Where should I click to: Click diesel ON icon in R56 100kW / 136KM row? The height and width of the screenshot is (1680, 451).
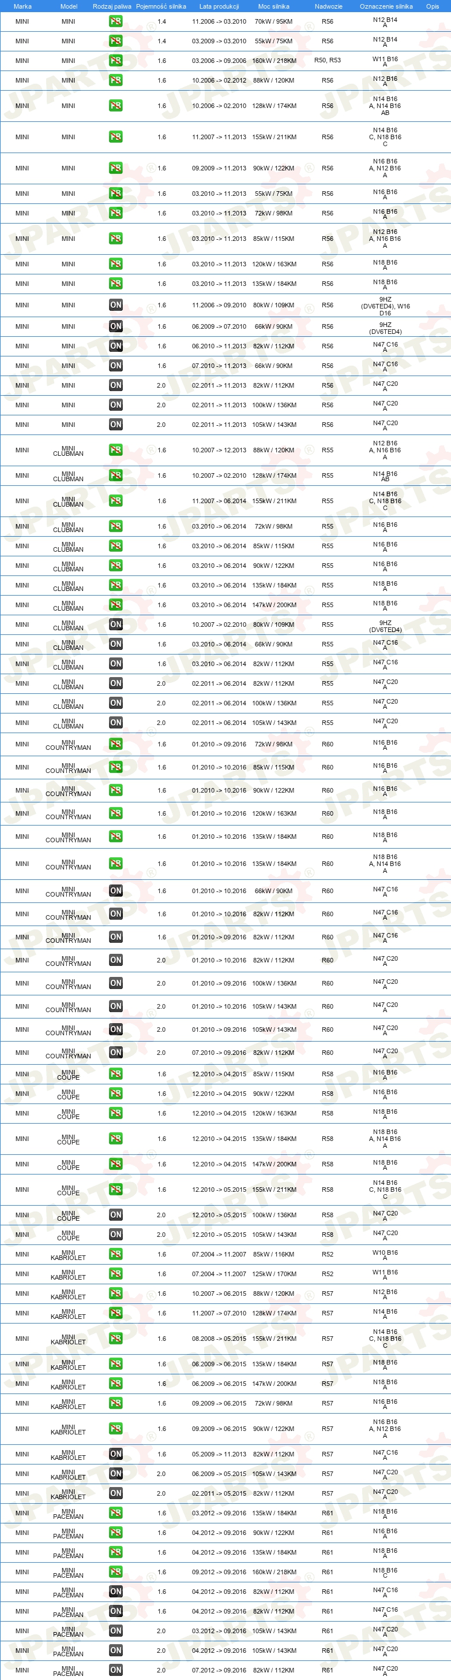coord(116,405)
